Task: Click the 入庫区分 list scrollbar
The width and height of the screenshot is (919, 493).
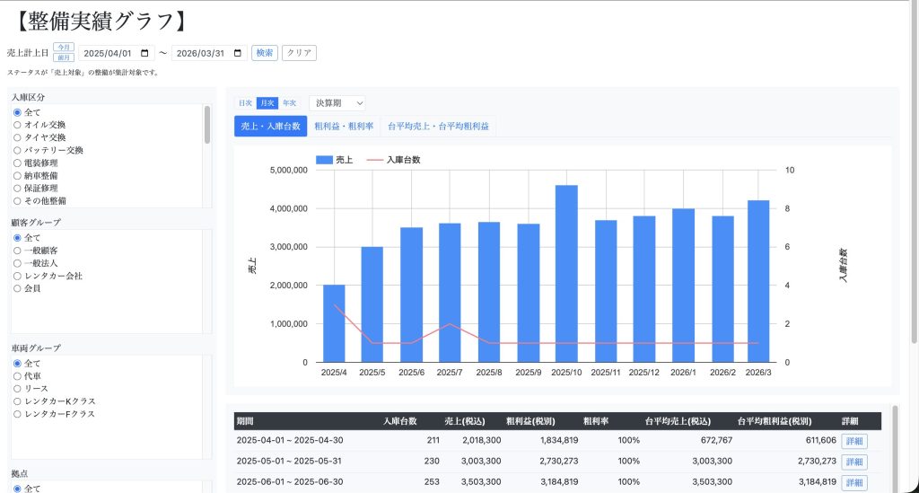Action: (x=207, y=125)
